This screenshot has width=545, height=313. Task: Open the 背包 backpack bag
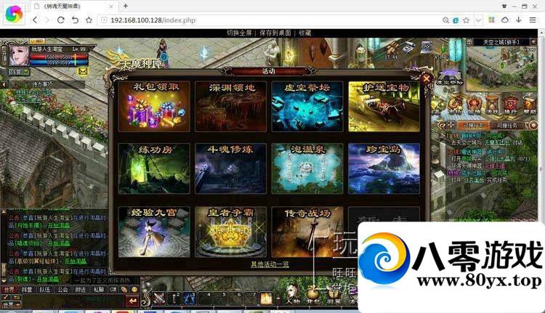point(312,295)
